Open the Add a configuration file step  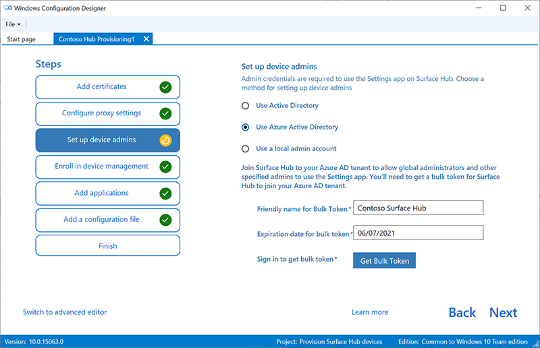108,220
